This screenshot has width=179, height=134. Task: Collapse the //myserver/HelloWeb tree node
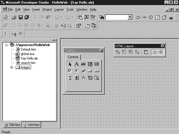point(6,45)
